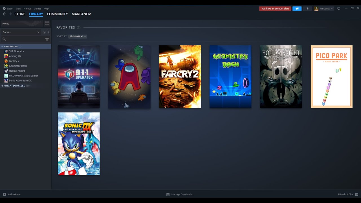Image resolution: width=361 pixels, height=203 pixels.
Task: Select PICO PARK:Classic Edition in sidebar
Action: click(x=24, y=76)
